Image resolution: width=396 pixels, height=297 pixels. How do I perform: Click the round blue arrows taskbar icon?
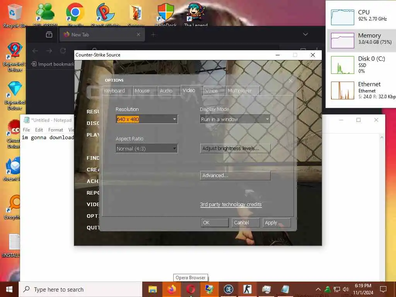point(229,289)
